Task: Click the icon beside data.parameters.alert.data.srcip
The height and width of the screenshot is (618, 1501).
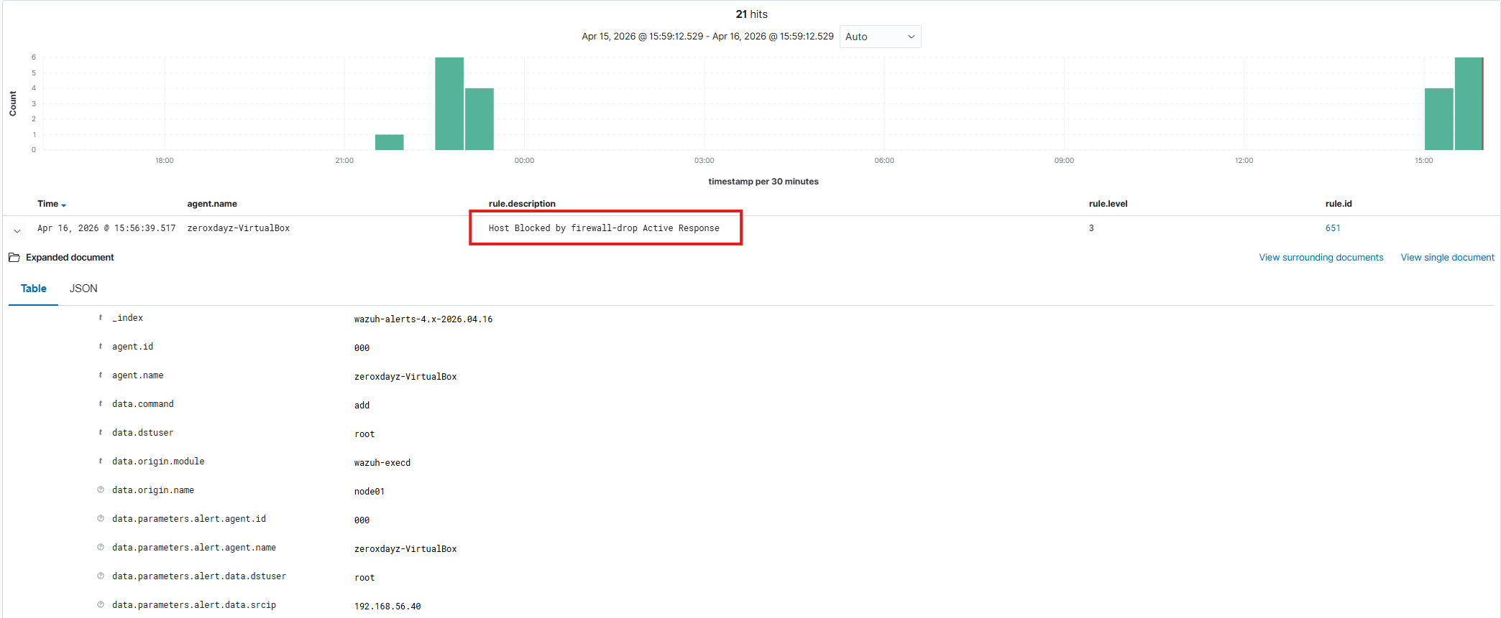Action: [101, 604]
